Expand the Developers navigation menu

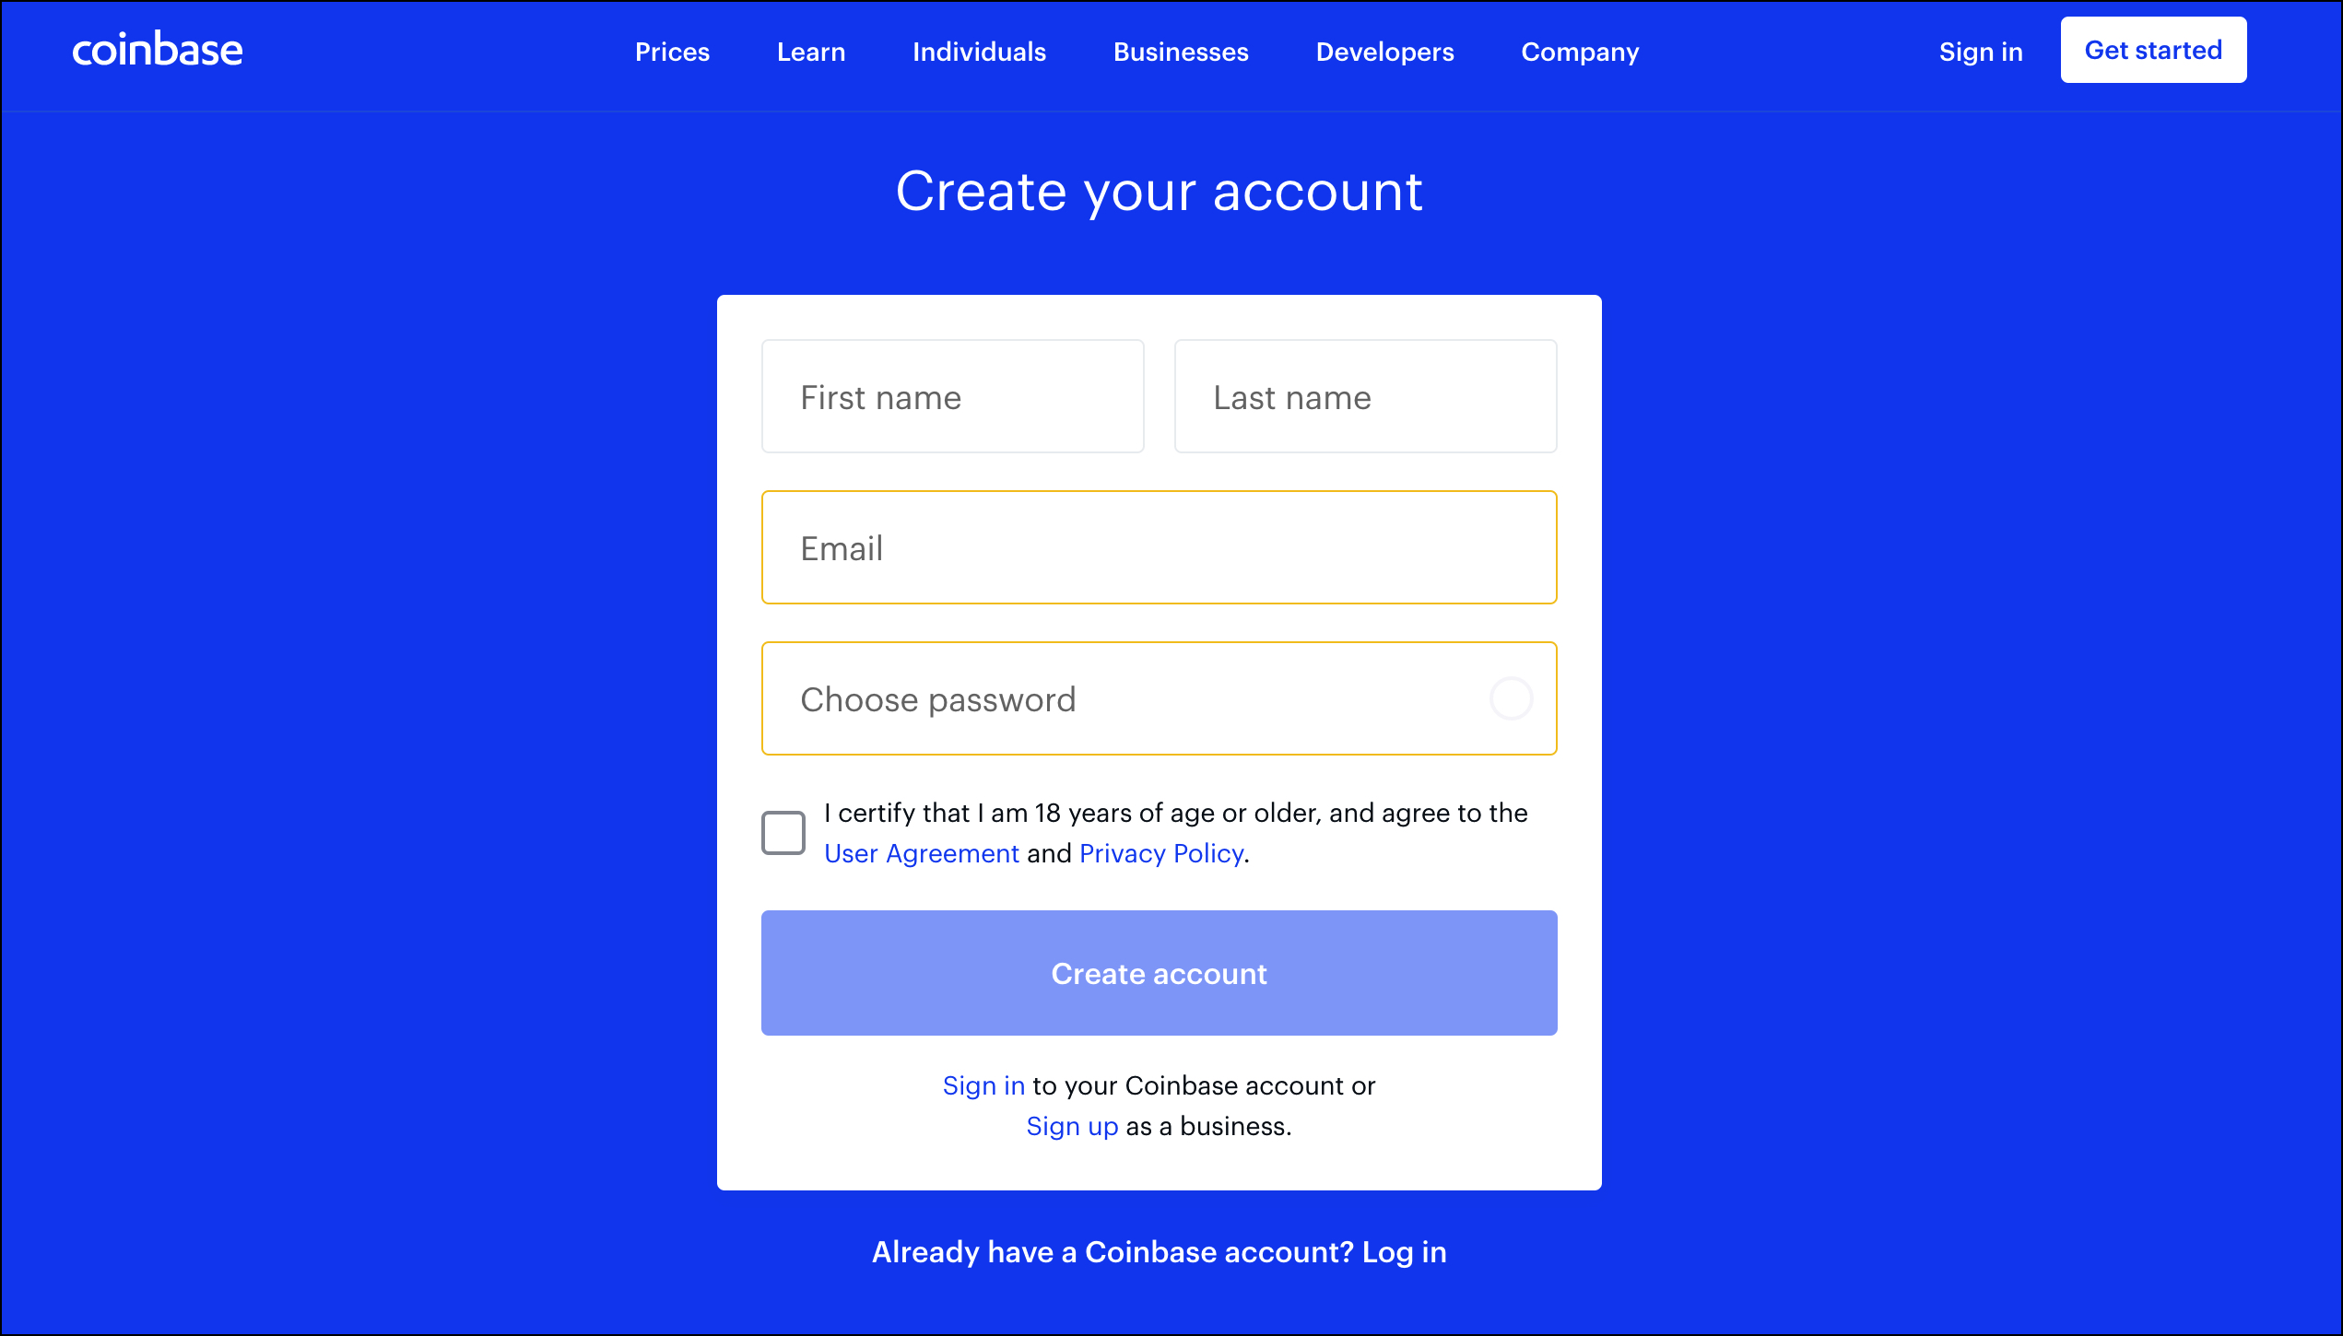[1384, 52]
